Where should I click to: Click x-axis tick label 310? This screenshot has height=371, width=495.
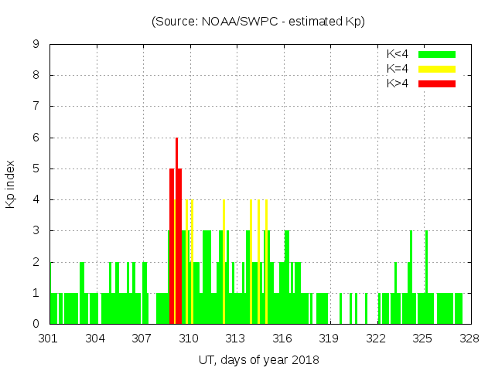189,339
